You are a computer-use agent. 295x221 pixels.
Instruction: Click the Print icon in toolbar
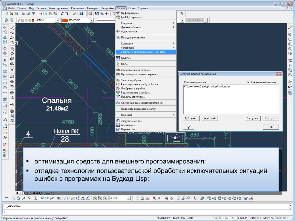23,14
